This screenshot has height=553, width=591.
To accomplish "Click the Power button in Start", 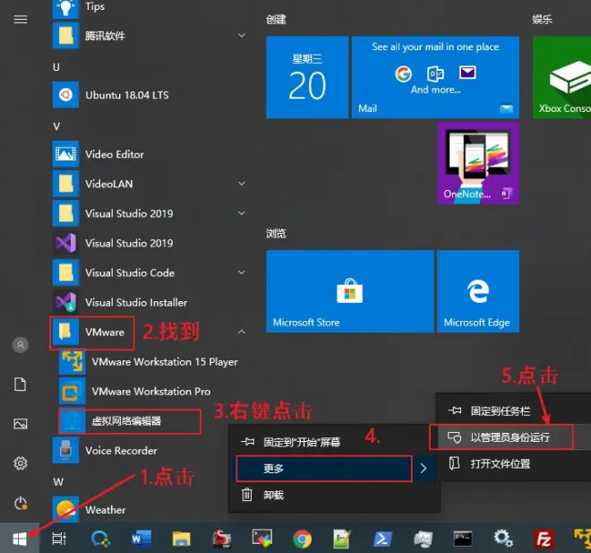I will coord(21,503).
